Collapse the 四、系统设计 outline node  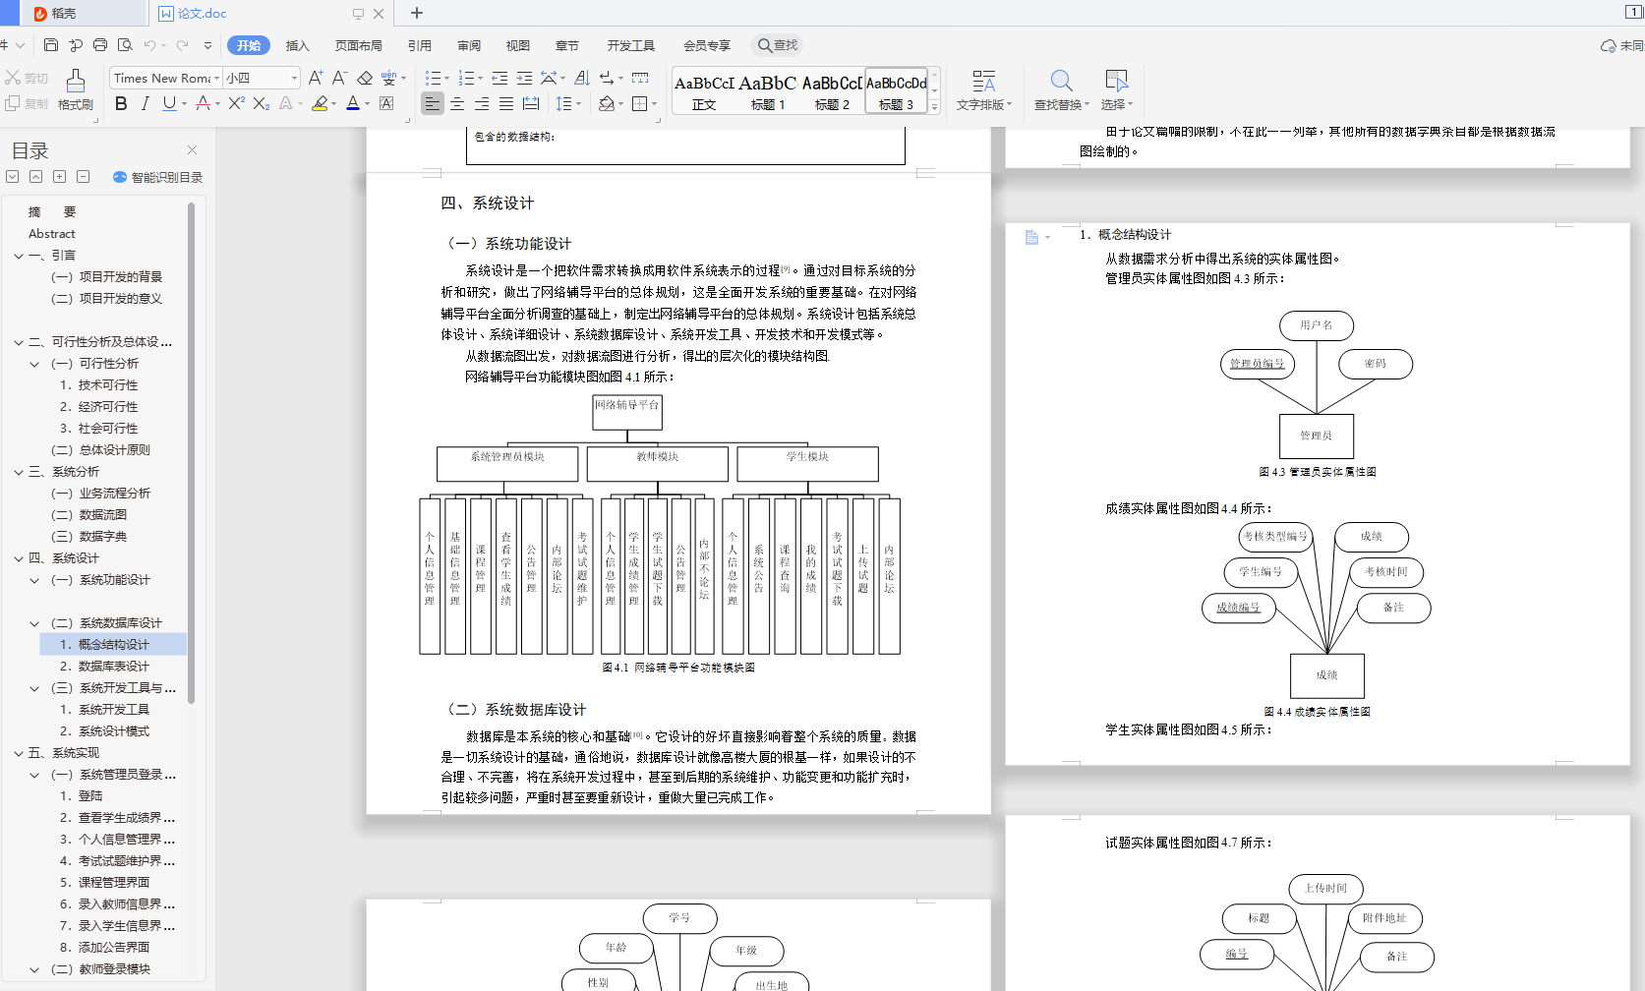[19, 558]
